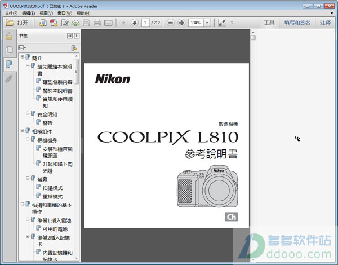The image size is (338, 265).
Task: Click the zoom in plus button
Action: [x=181, y=23]
